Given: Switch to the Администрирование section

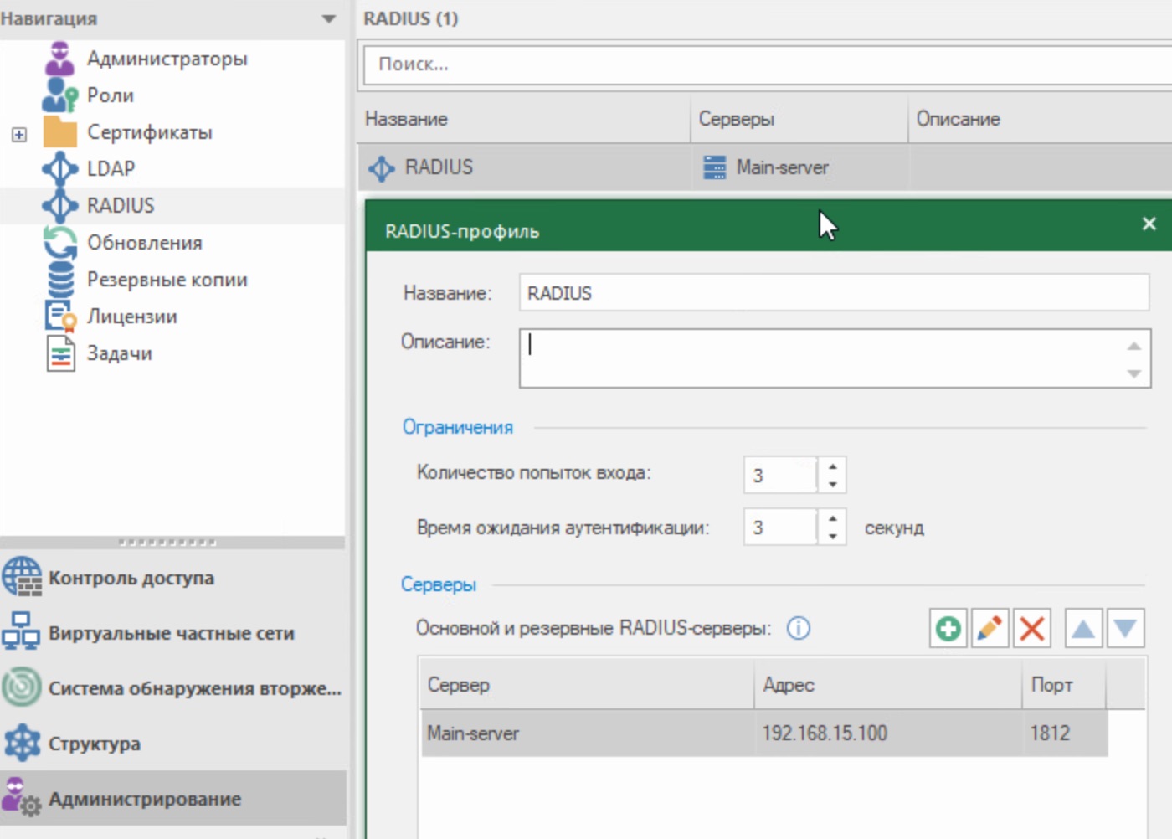Looking at the screenshot, I should click(x=173, y=798).
